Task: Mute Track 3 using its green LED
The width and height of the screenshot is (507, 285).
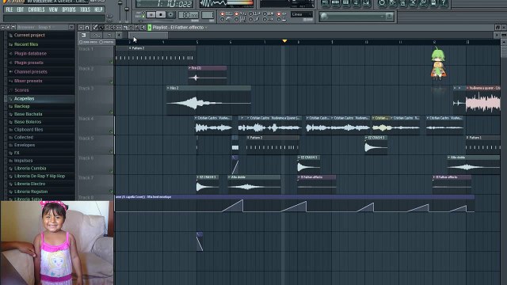Action: coord(111,112)
